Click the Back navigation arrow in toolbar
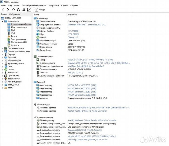 (3, 9)
